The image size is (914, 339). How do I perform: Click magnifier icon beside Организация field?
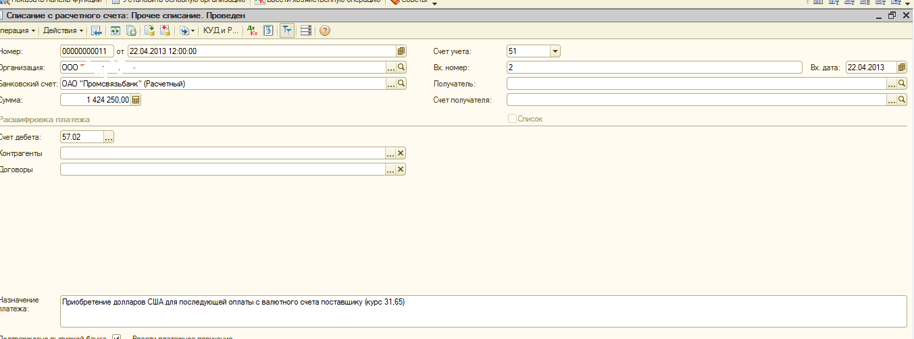pyautogui.click(x=401, y=68)
